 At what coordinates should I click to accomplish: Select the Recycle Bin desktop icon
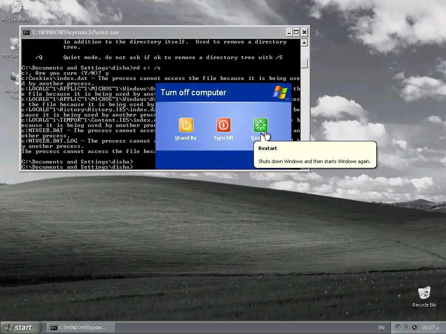point(424,297)
